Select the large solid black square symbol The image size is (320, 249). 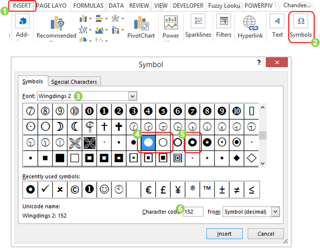point(60,158)
